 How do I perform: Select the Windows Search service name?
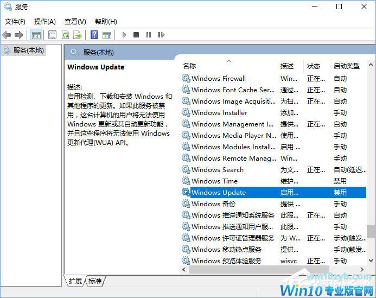(x=218, y=169)
